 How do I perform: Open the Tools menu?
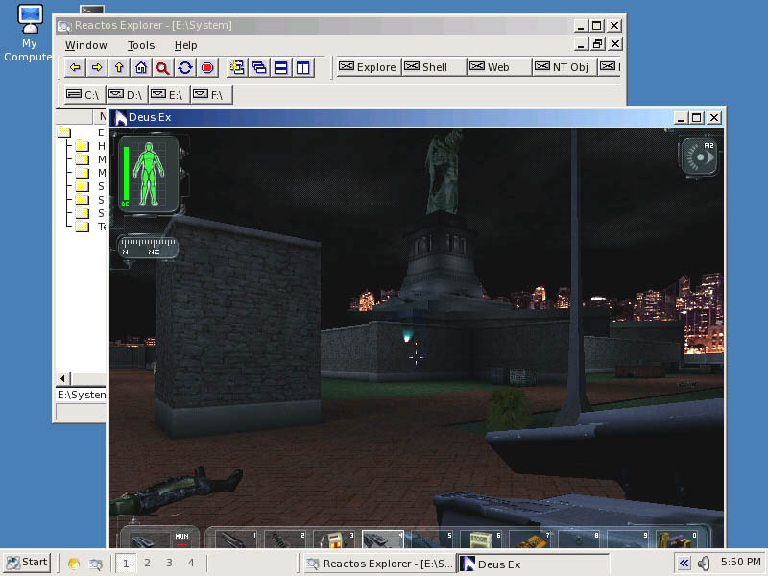140,45
